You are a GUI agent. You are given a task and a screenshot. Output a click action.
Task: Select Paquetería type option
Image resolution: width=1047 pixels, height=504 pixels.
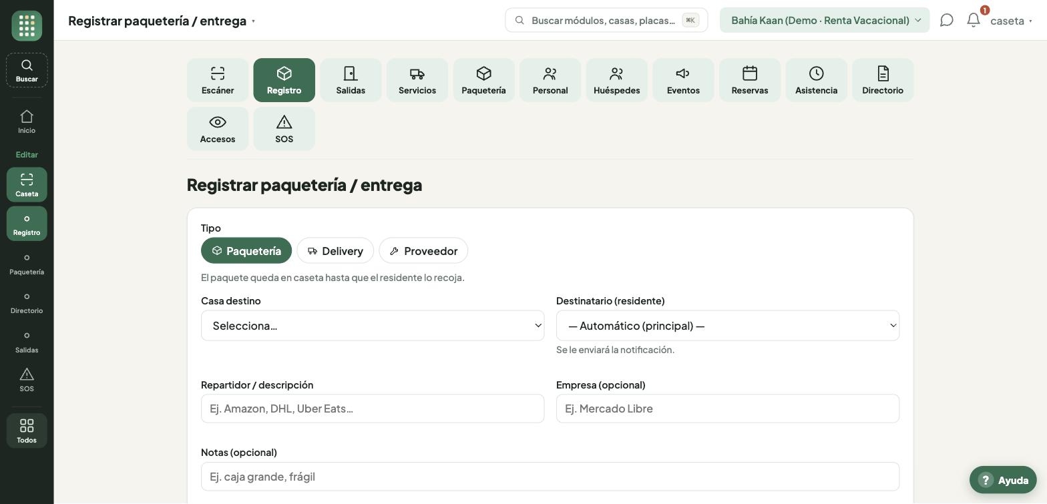246,250
